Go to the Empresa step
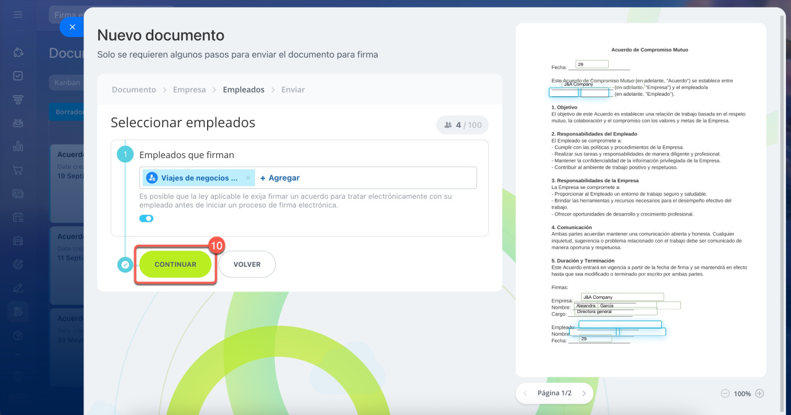 (189, 90)
